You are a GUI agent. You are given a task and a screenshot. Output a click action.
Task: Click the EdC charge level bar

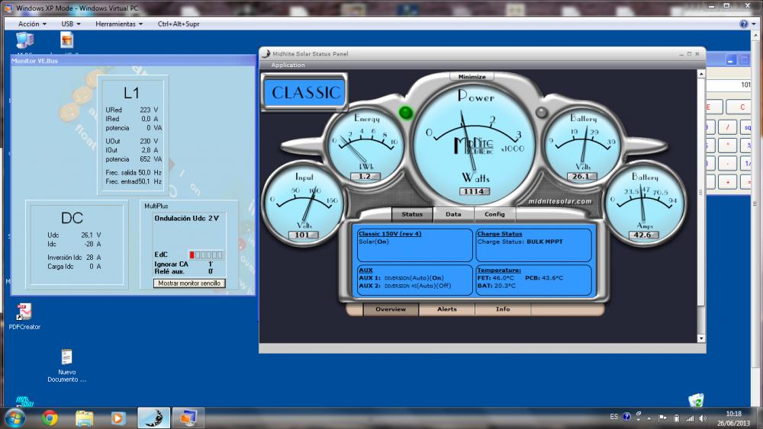pos(206,255)
